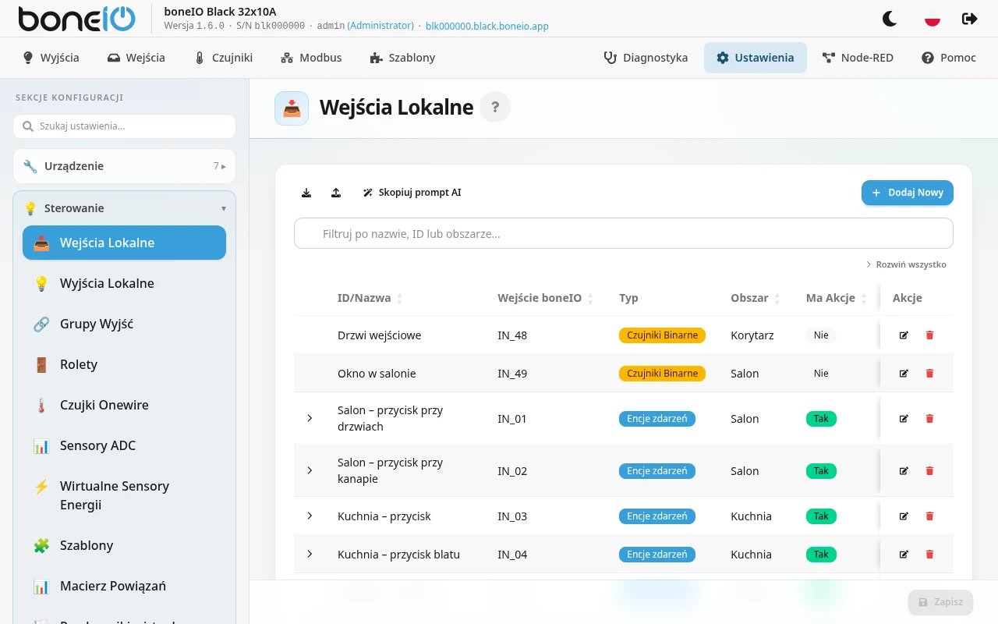
Task: Delete the Okno w salonie row
Action: coord(929,374)
